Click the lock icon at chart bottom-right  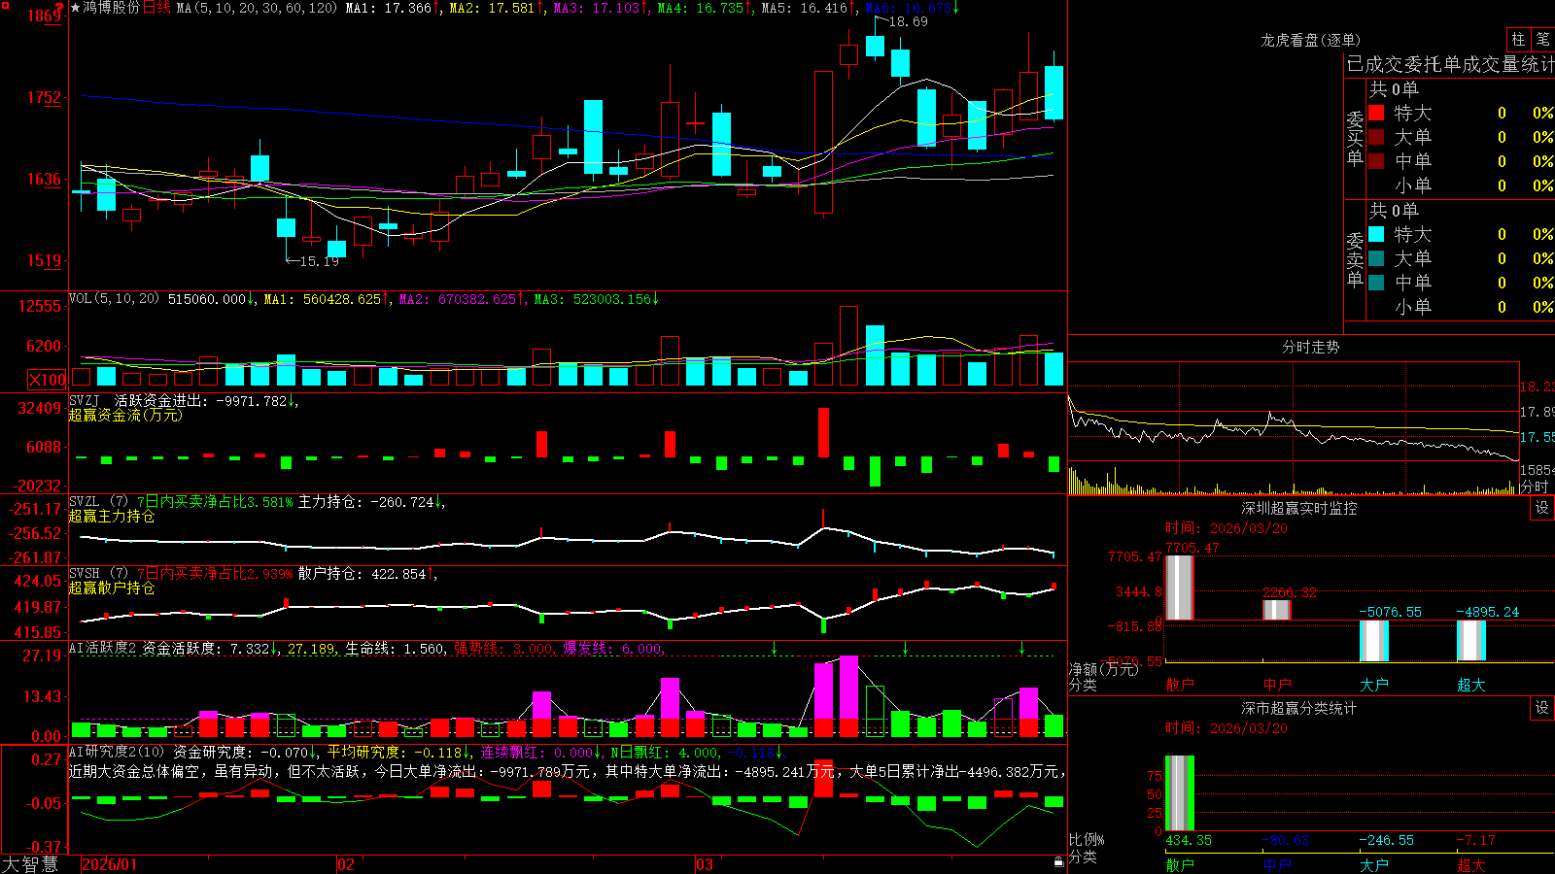(x=1059, y=862)
